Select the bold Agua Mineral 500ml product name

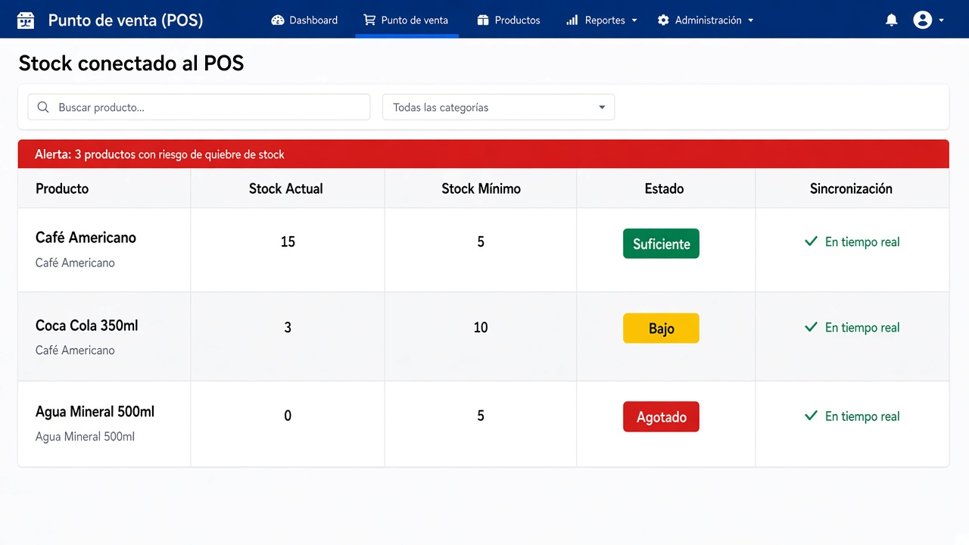click(x=95, y=412)
